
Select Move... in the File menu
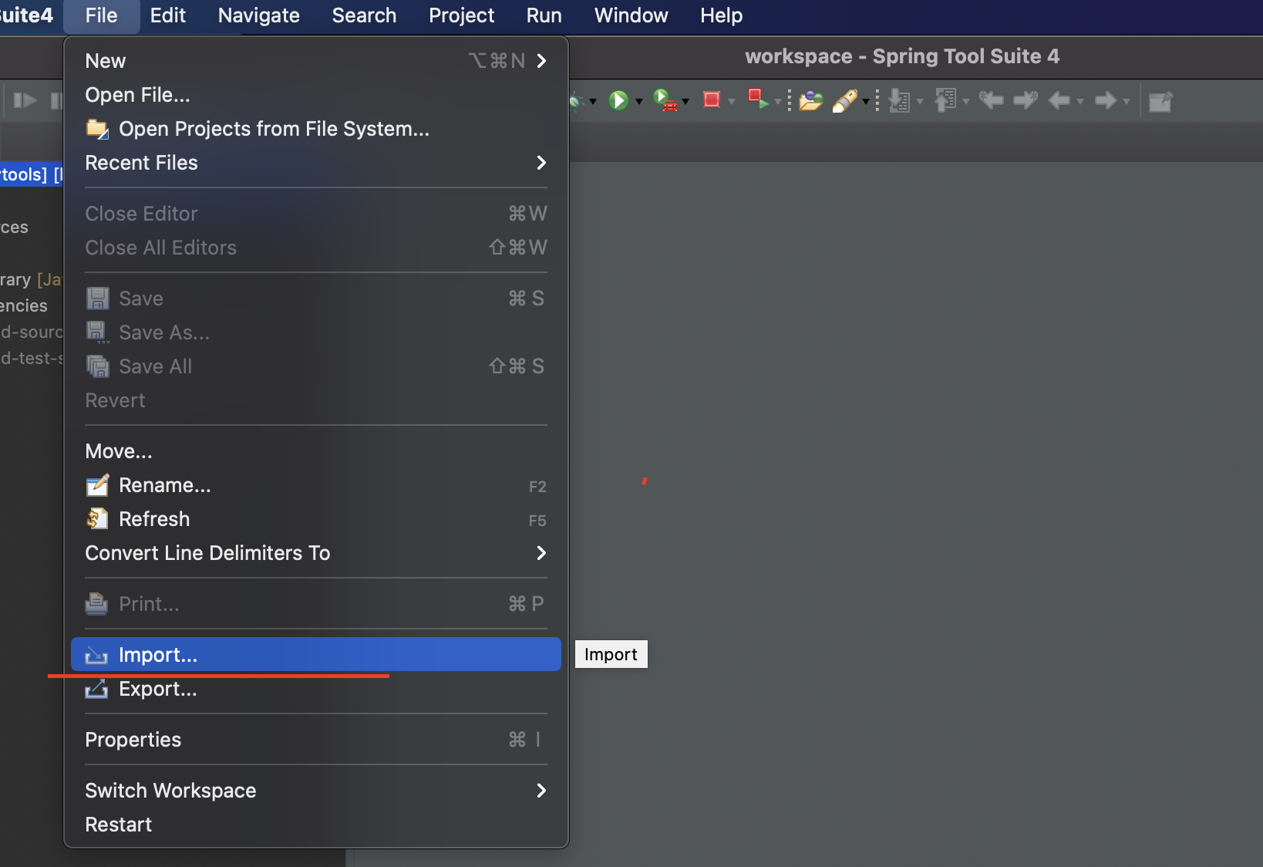click(x=315, y=451)
